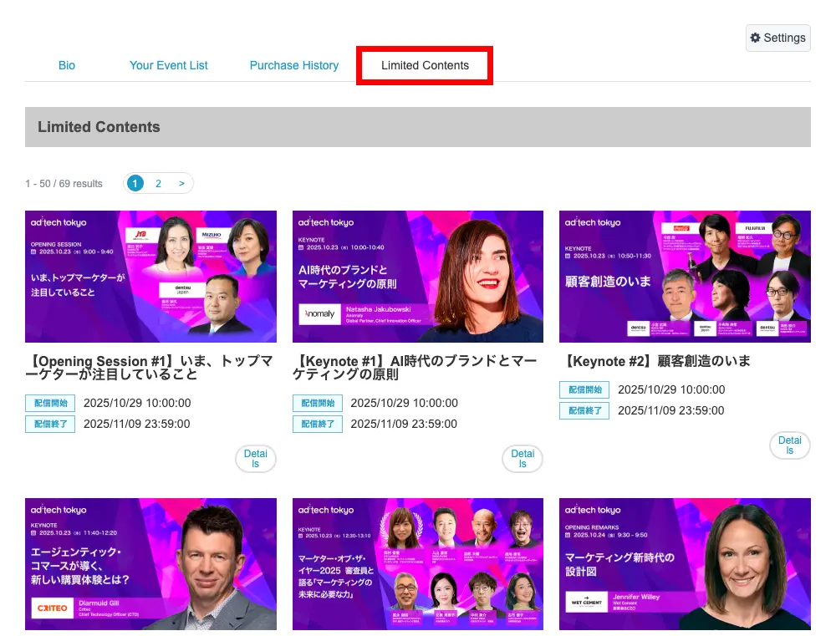Go to page 2 of results
Viewport: 836px width, 636px height.
pyautogui.click(x=158, y=182)
